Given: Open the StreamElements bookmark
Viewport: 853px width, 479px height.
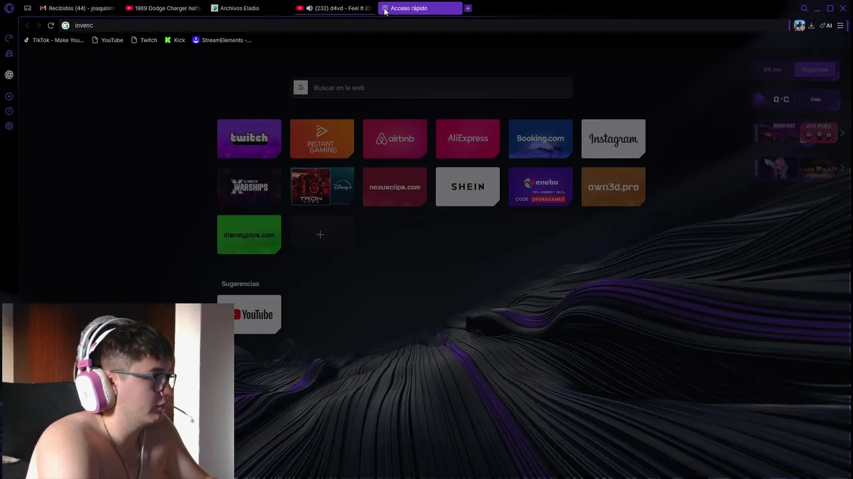Looking at the screenshot, I should tap(222, 40).
